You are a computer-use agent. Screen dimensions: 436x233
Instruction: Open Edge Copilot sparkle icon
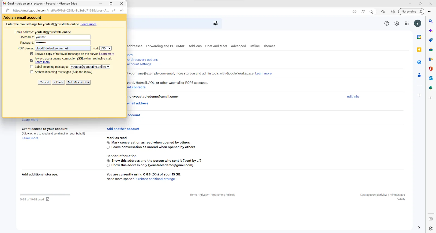pyautogui.click(x=431, y=31)
